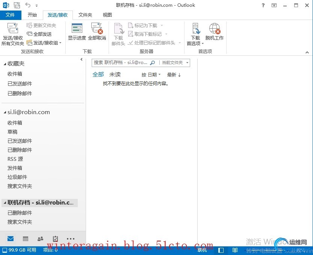Viewport: 313px width, 255px height.
Task: Click the mailbox free space 99.9 GB indicator
Action: click(19, 250)
